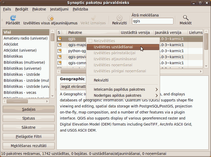The width and height of the screenshot is (211, 157).
Task: Open the Iestatījumi menu
Action: click(x=59, y=9)
